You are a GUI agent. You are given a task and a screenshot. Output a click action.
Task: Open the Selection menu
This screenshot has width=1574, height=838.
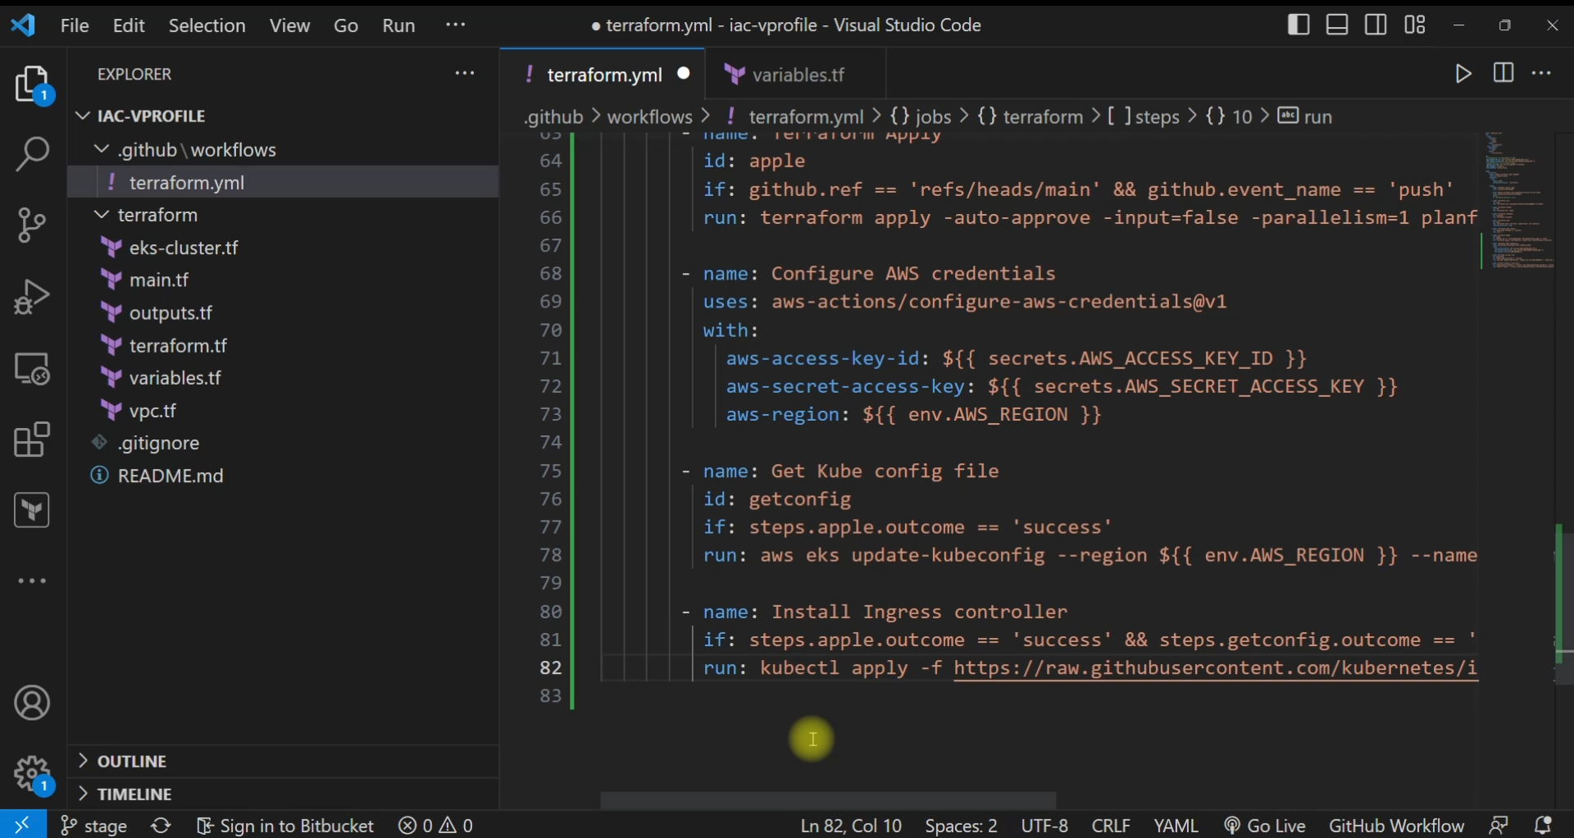[207, 25]
